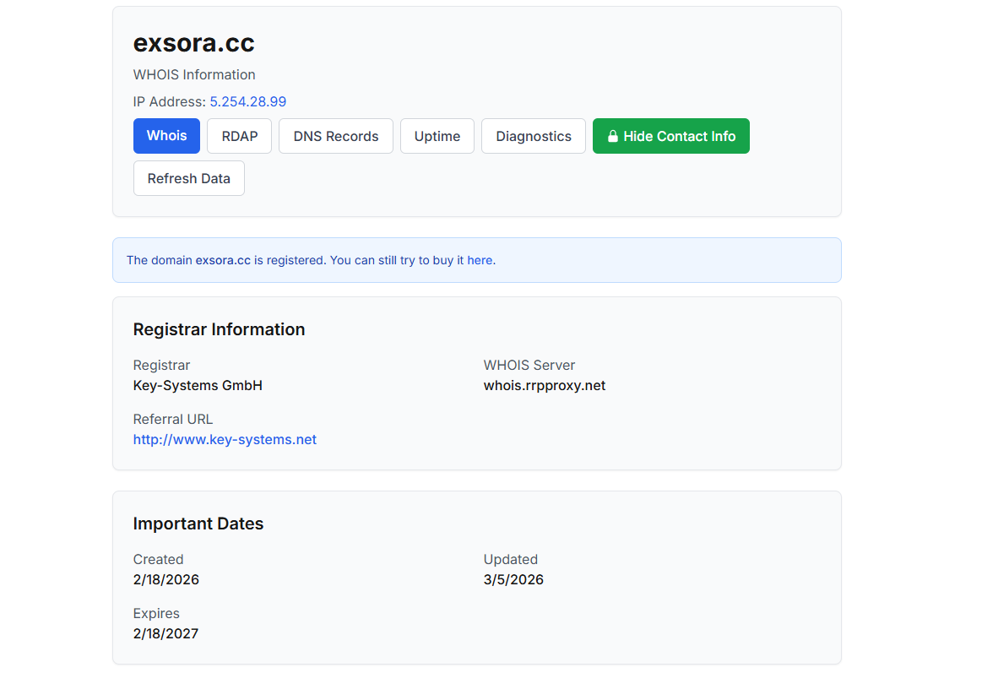
Task: Open the DNS Records tab
Action: [335, 137]
